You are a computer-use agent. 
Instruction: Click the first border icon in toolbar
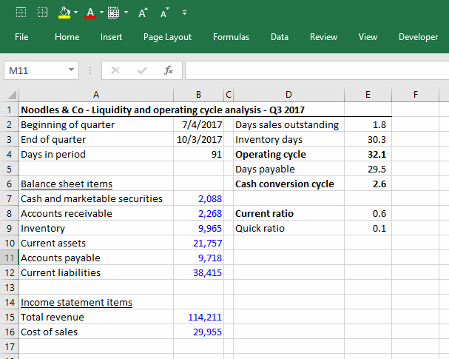tap(21, 12)
